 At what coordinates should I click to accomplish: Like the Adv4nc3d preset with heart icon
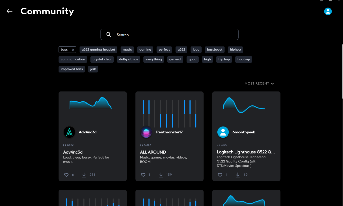pyautogui.click(x=66, y=175)
